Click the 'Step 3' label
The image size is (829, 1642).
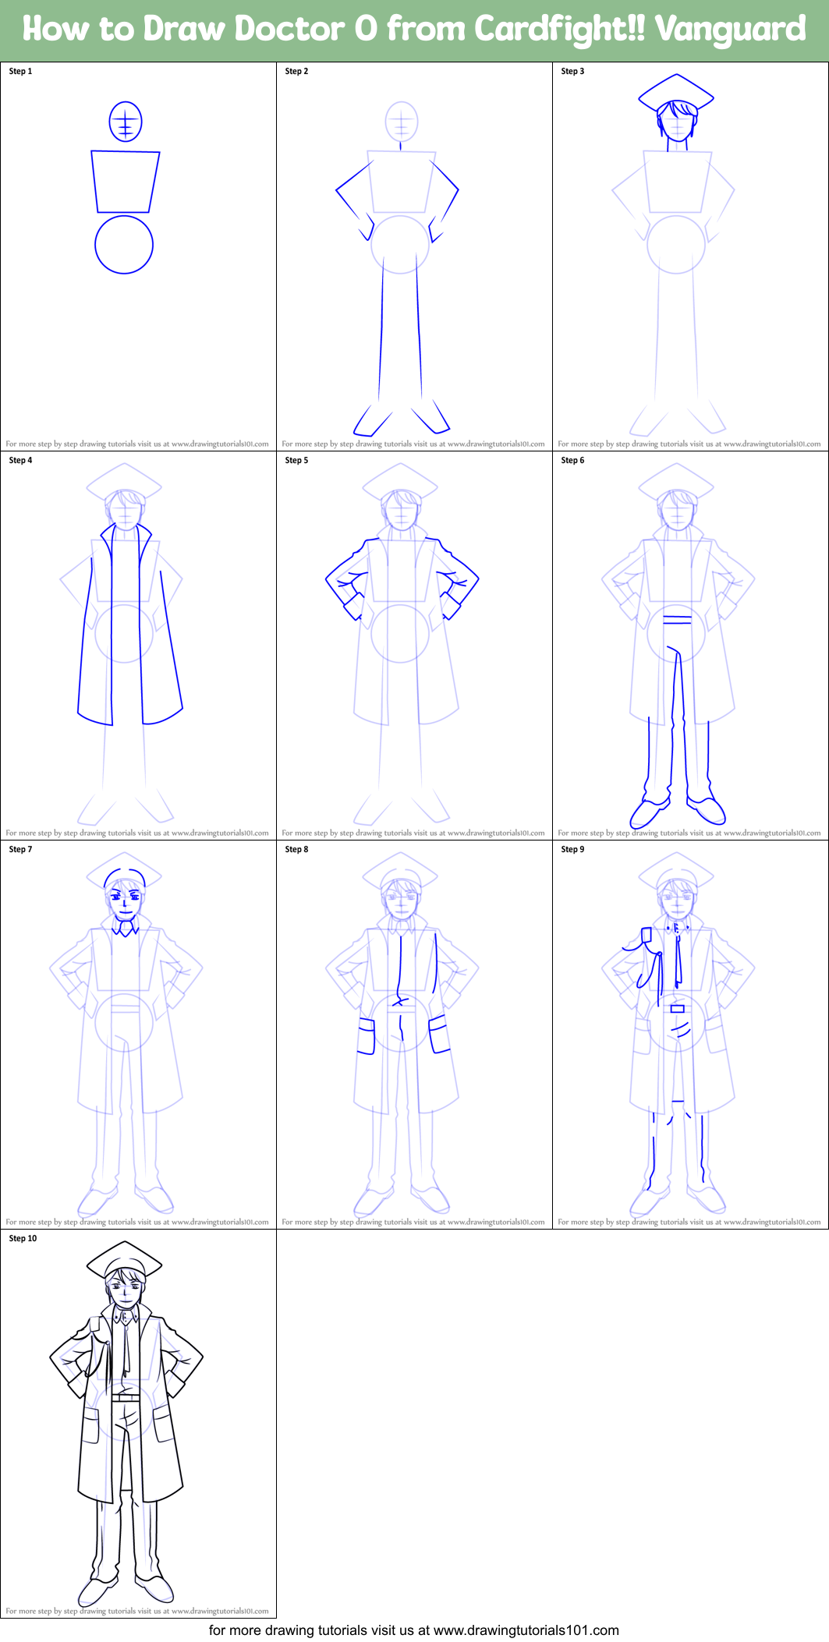[x=572, y=71]
